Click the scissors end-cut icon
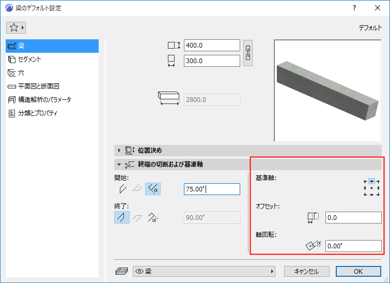Image resolution: width=390 pixels, height=283 pixels. coord(130,165)
